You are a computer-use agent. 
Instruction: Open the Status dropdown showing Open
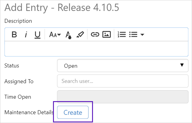pyautogui.click(x=123, y=66)
